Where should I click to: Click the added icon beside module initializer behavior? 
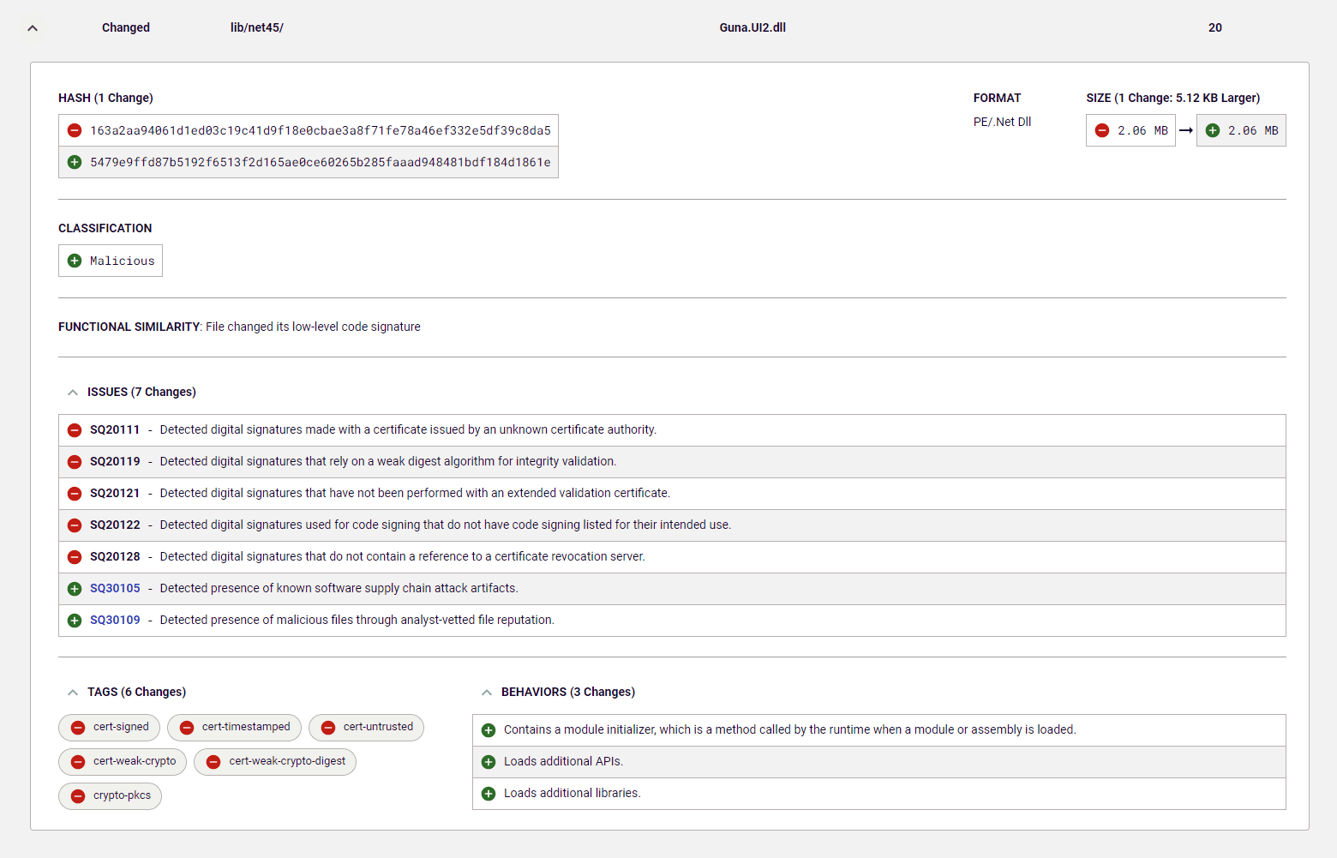(x=489, y=730)
